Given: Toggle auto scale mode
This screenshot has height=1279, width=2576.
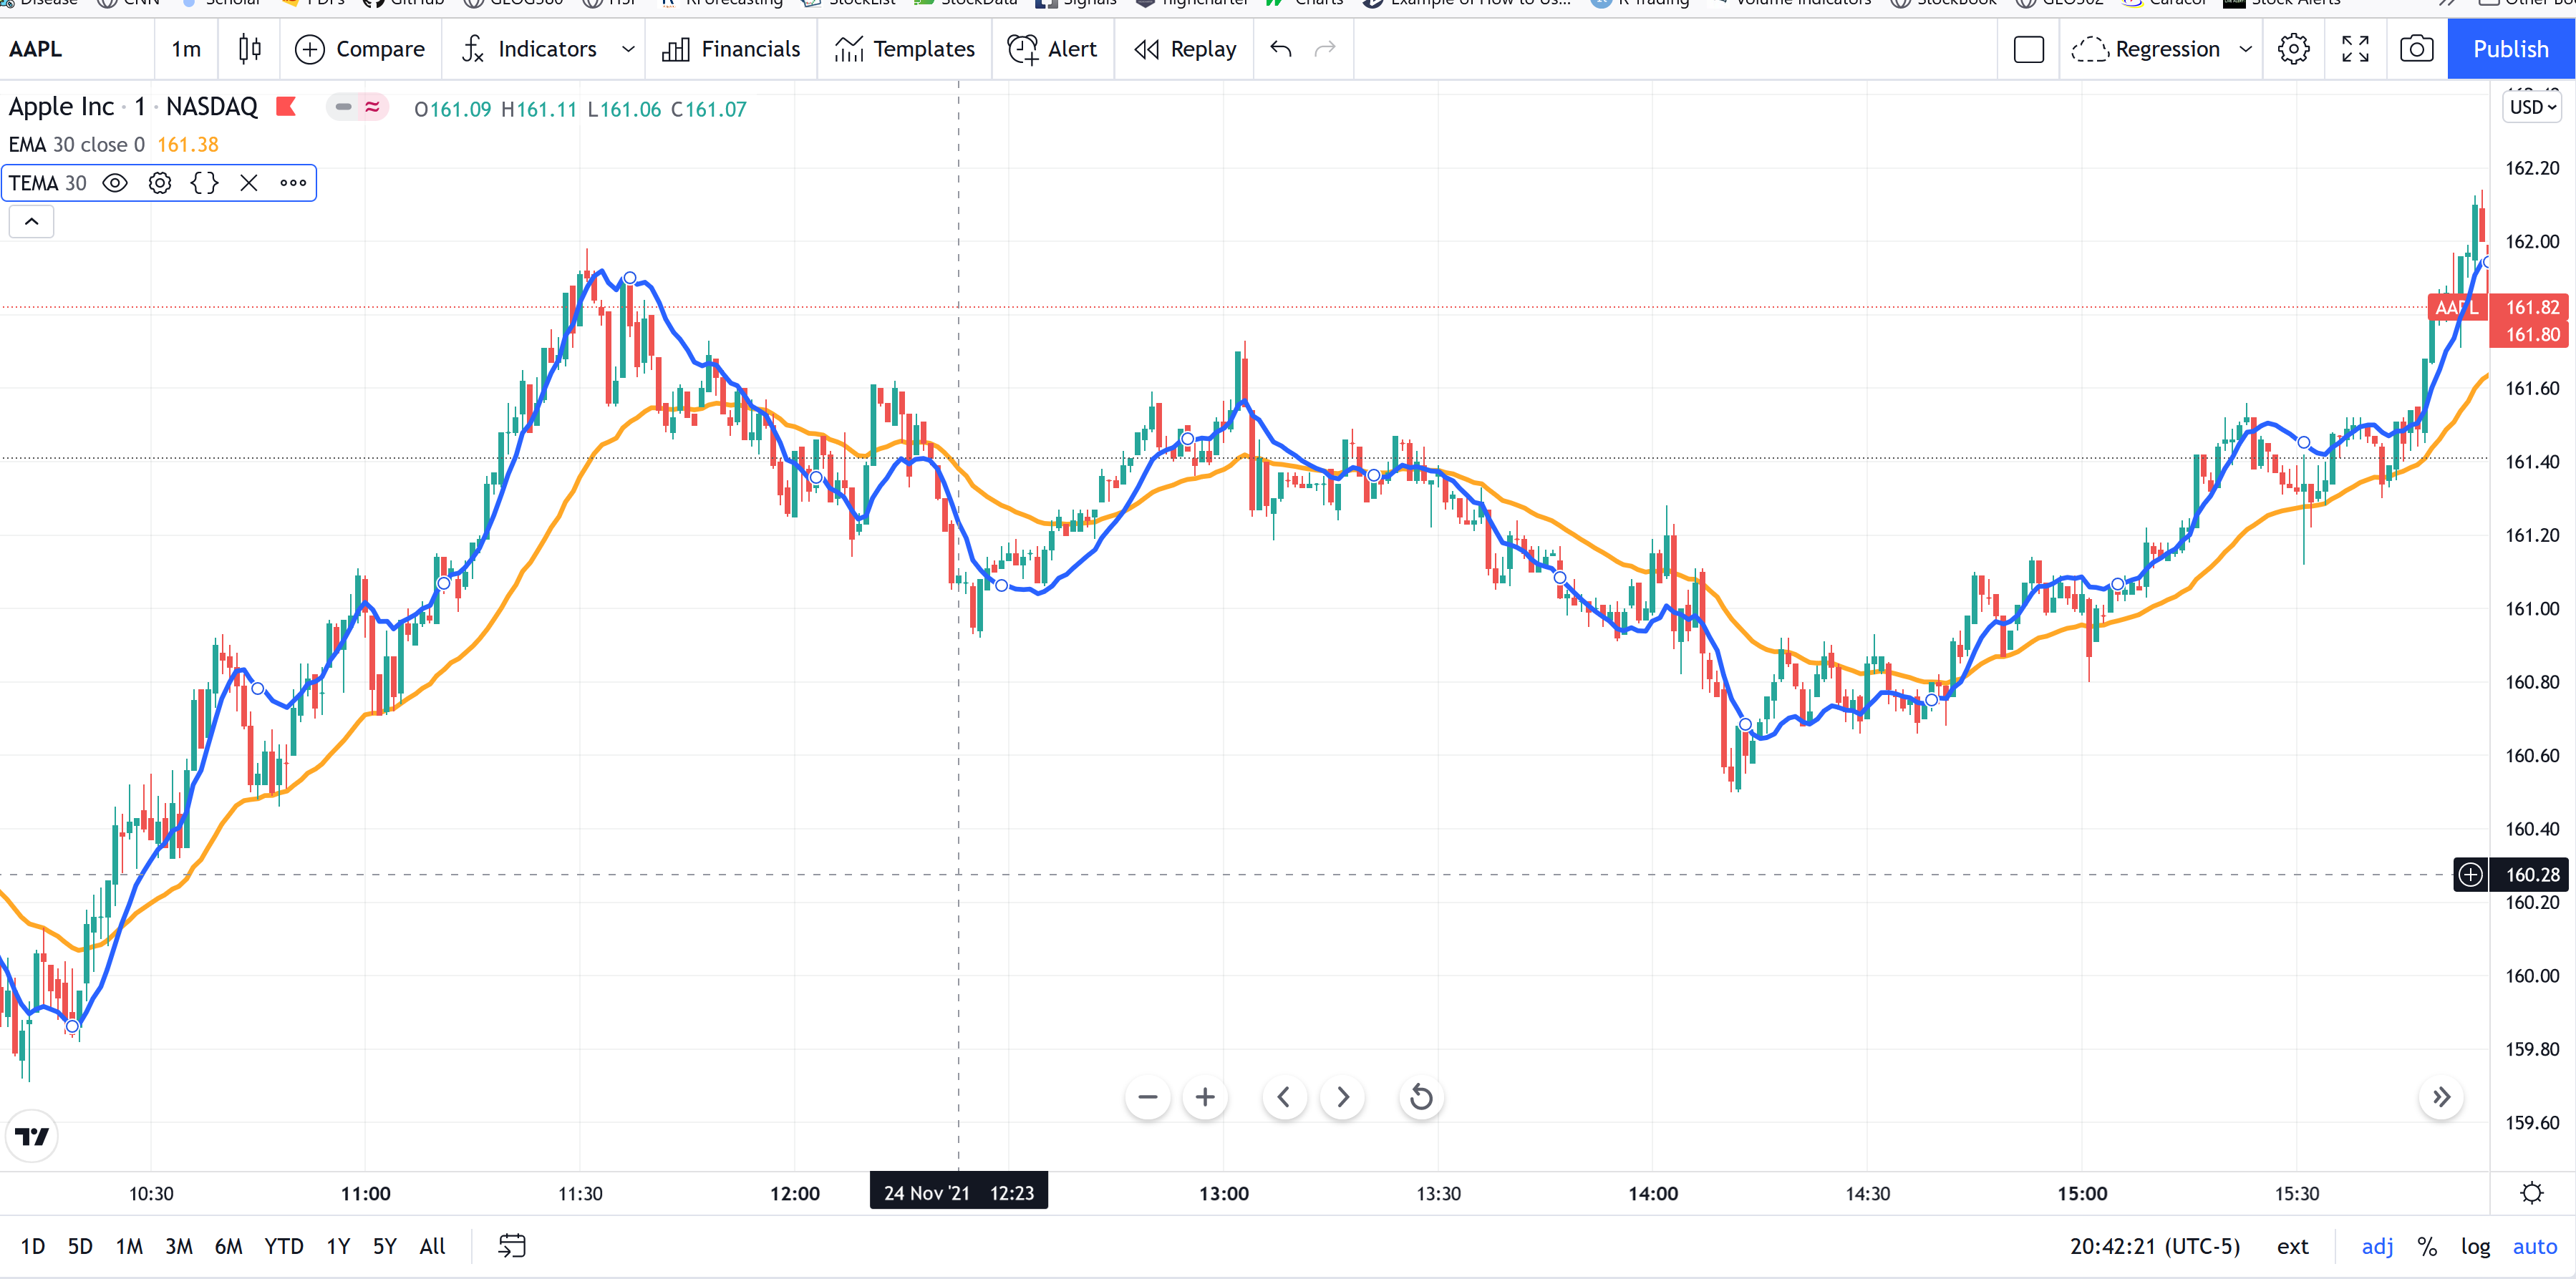Looking at the screenshot, I should [x=2535, y=1246].
